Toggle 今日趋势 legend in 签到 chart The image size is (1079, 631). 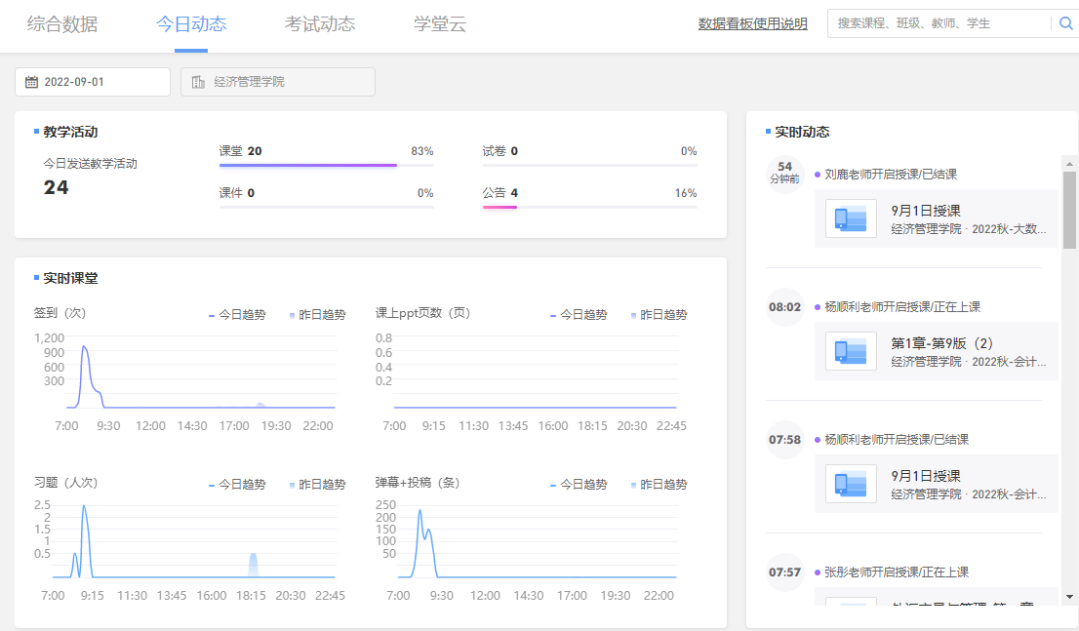(x=237, y=315)
